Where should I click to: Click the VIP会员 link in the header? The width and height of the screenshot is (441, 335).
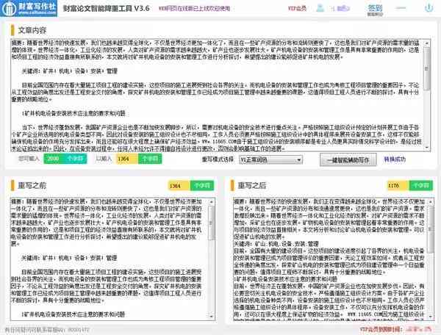[297, 8]
